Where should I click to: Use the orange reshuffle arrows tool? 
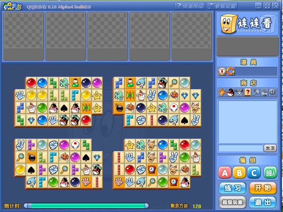pyautogui.click(x=230, y=71)
